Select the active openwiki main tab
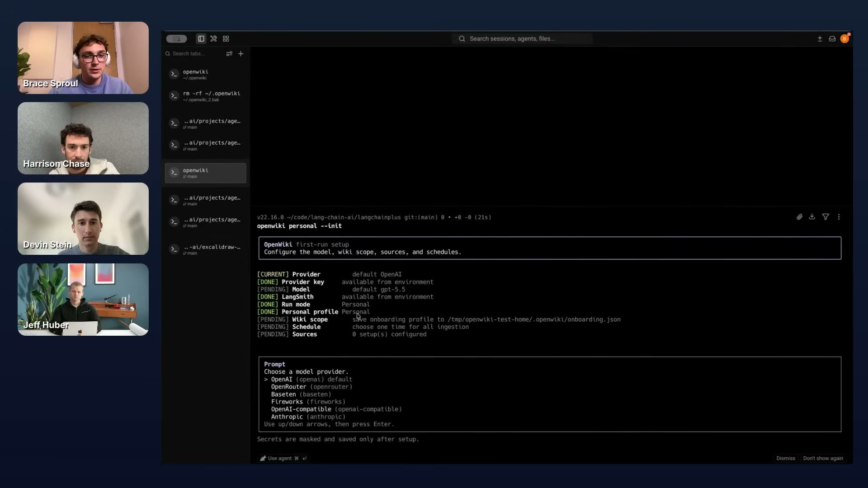This screenshot has height=488, width=868. pos(206,173)
